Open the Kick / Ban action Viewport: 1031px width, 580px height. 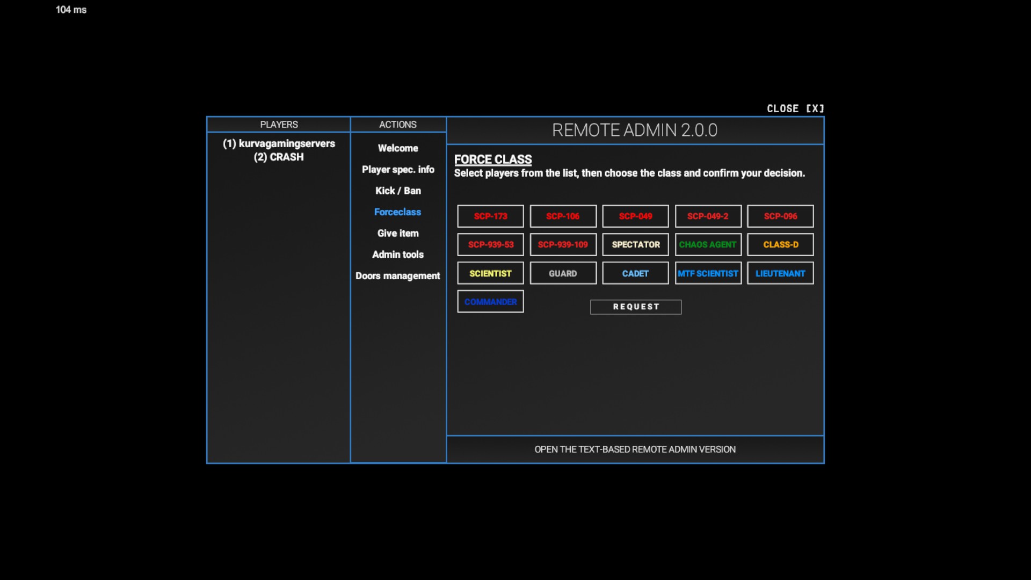tap(398, 191)
